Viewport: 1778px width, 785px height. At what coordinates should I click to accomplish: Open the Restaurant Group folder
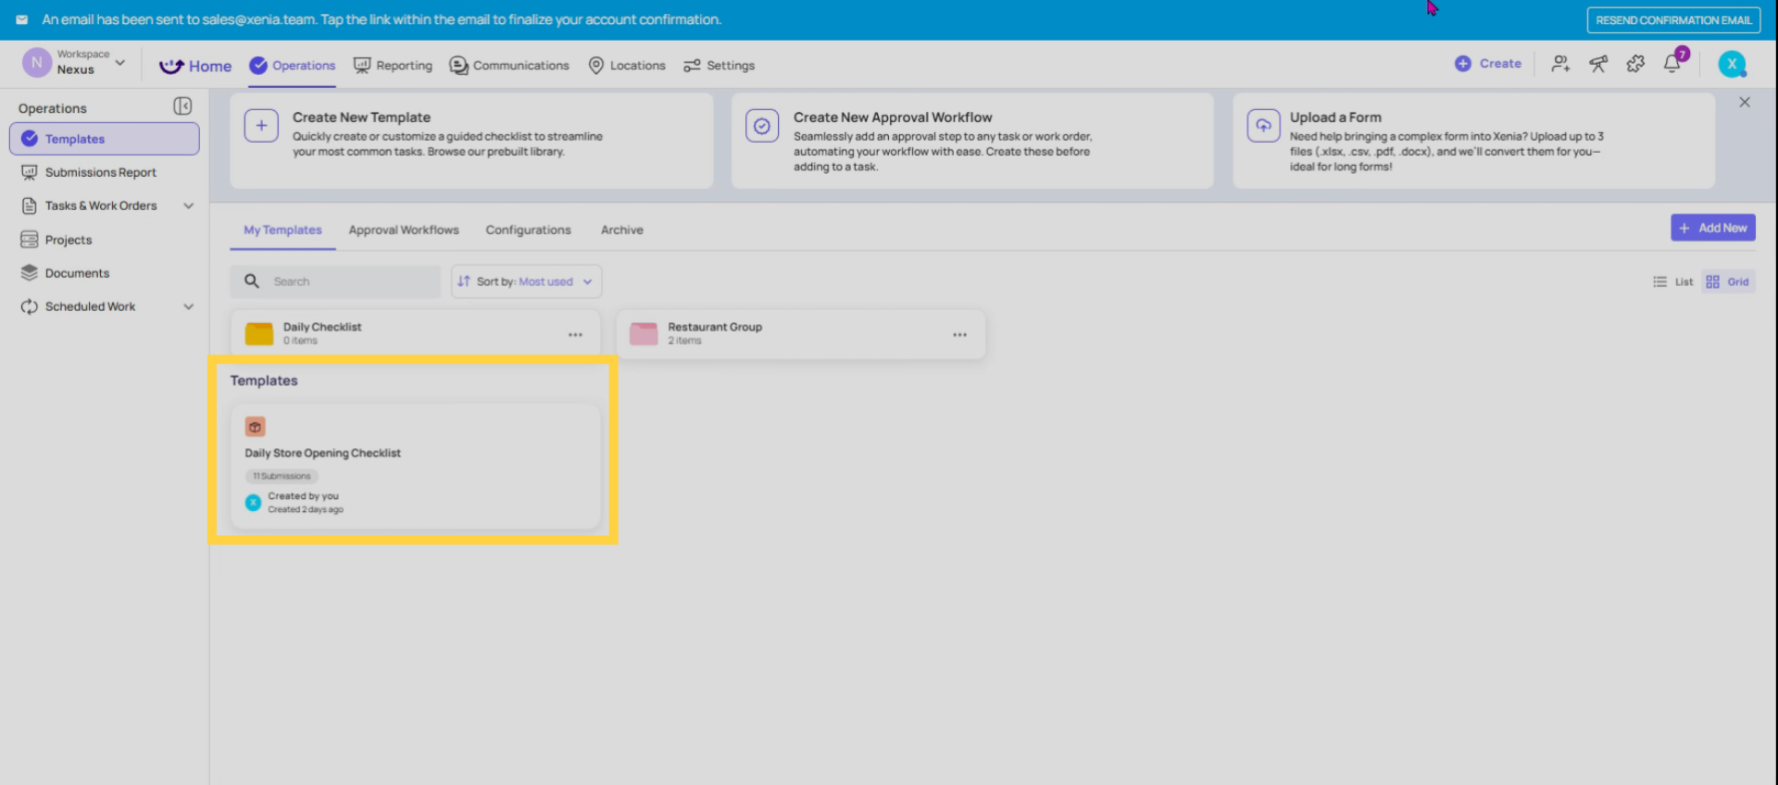(800, 334)
